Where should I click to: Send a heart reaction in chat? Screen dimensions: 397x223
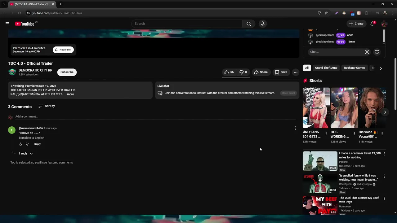pos(377,52)
